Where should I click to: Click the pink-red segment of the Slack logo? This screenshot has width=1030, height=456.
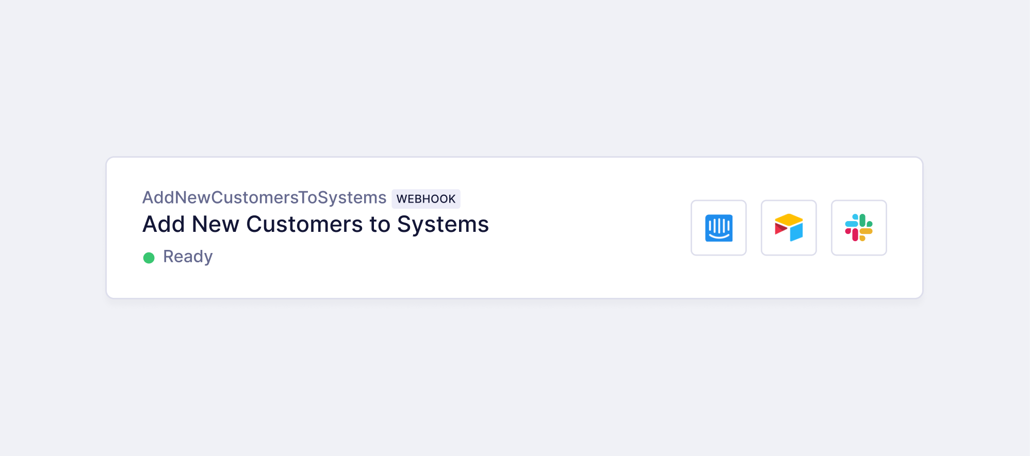(854, 234)
